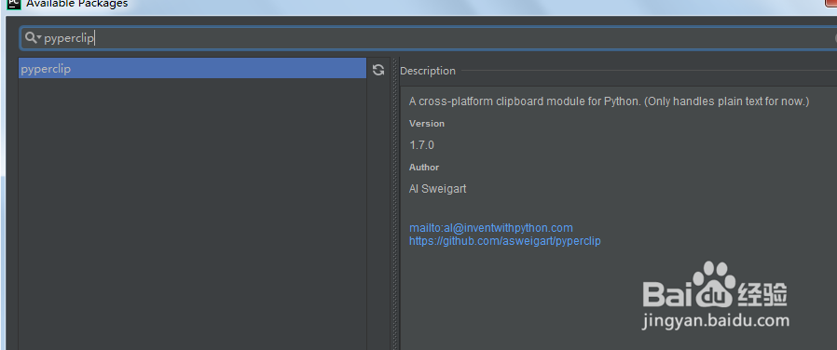Click the Available Packages title bar text
Viewport: 837px width, 350px height.
tap(76, 4)
